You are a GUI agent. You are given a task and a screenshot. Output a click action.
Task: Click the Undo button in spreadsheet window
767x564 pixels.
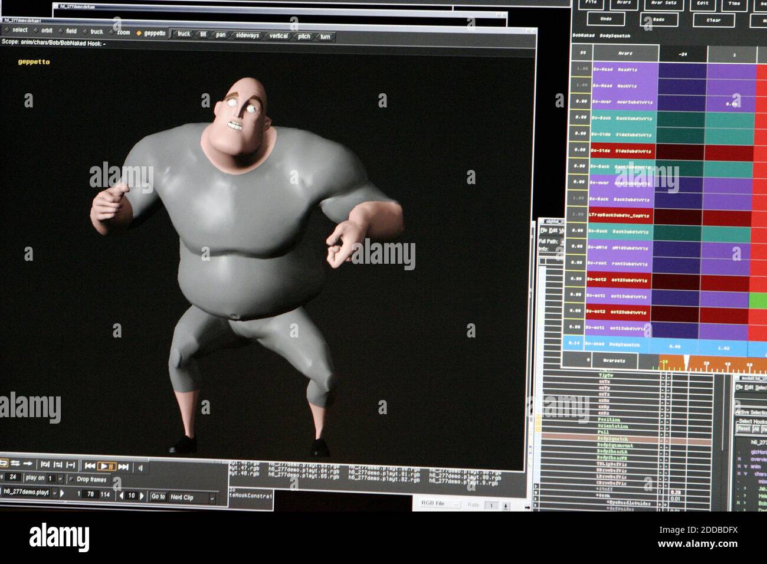[606, 19]
